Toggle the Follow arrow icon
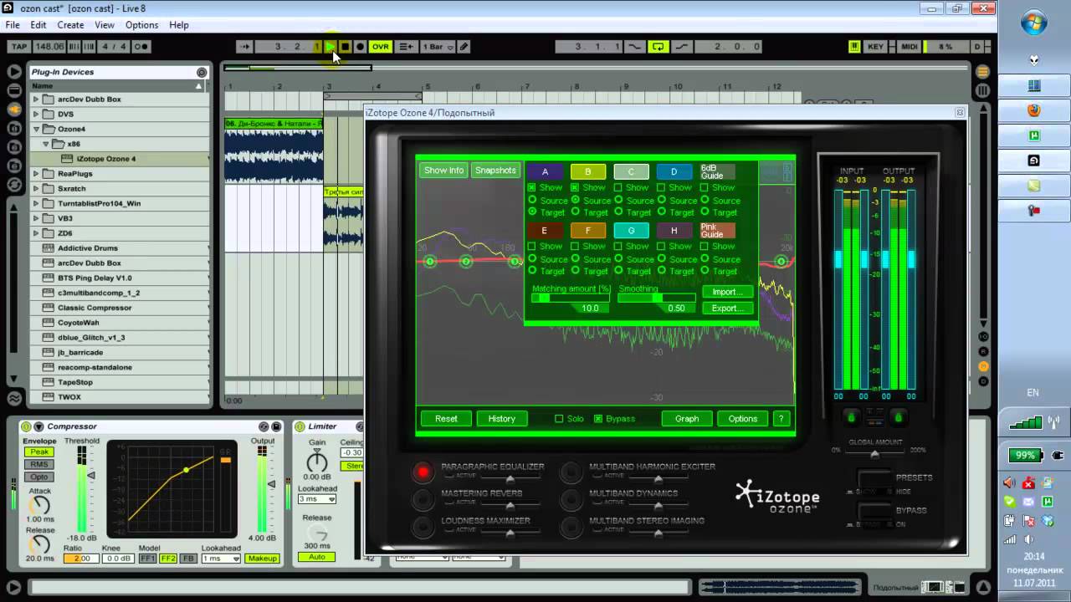This screenshot has height=602, width=1071. pos(244,47)
